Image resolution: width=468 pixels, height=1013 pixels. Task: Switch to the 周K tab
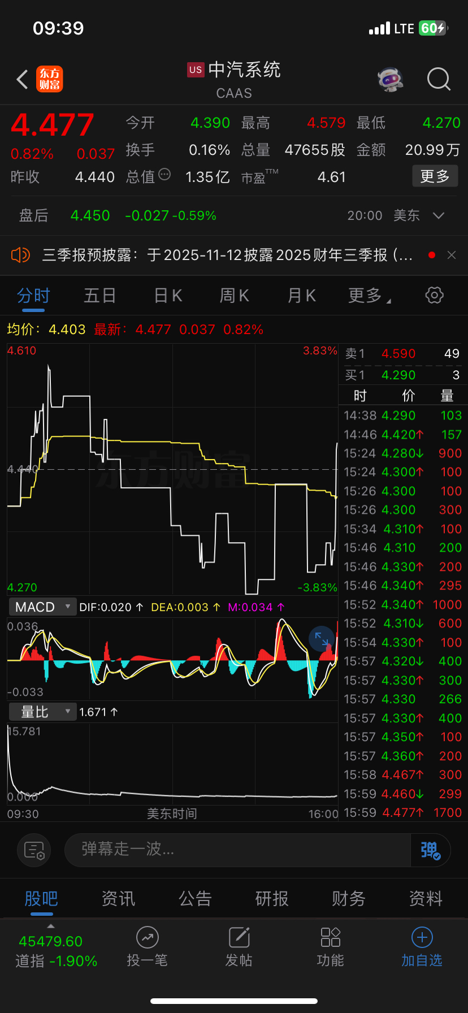[235, 295]
